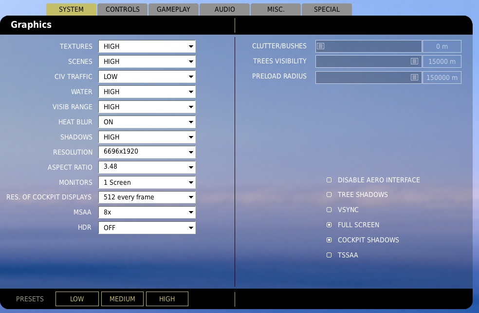Screen dimensions: 479x313
Task: Click the PRESETS label
Action: click(x=30, y=299)
